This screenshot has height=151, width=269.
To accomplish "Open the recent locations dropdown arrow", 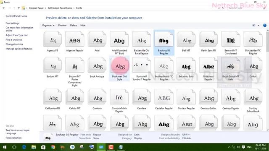I will coord(14,8).
